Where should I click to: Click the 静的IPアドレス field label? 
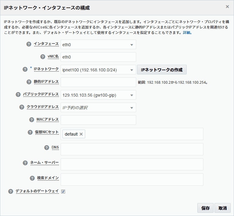pyautogui.click(x=46, y=82)
